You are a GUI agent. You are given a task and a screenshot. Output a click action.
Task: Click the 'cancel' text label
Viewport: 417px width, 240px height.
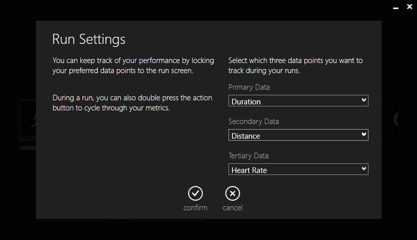click(232, 208)
